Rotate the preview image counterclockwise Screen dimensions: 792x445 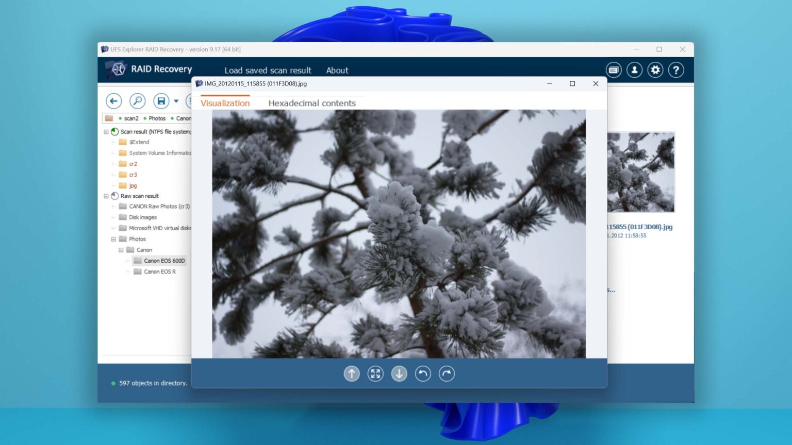[x=423, y=373]
